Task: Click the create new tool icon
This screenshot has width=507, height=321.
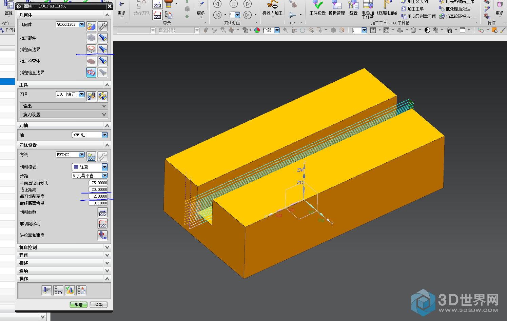Action: 91,96
